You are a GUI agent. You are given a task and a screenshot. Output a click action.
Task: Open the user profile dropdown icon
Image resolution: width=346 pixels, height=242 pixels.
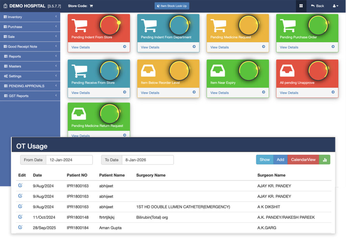coord(336,6)
